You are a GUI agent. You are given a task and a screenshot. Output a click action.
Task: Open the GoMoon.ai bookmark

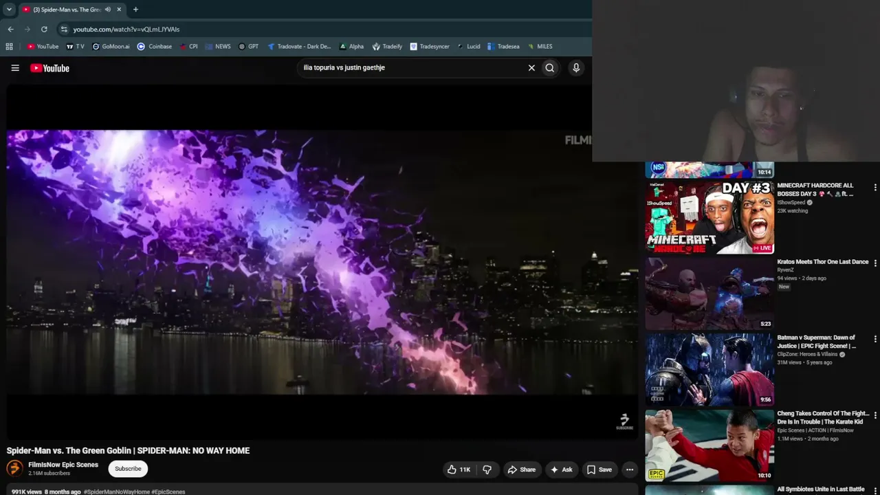[x=111, y=47]
